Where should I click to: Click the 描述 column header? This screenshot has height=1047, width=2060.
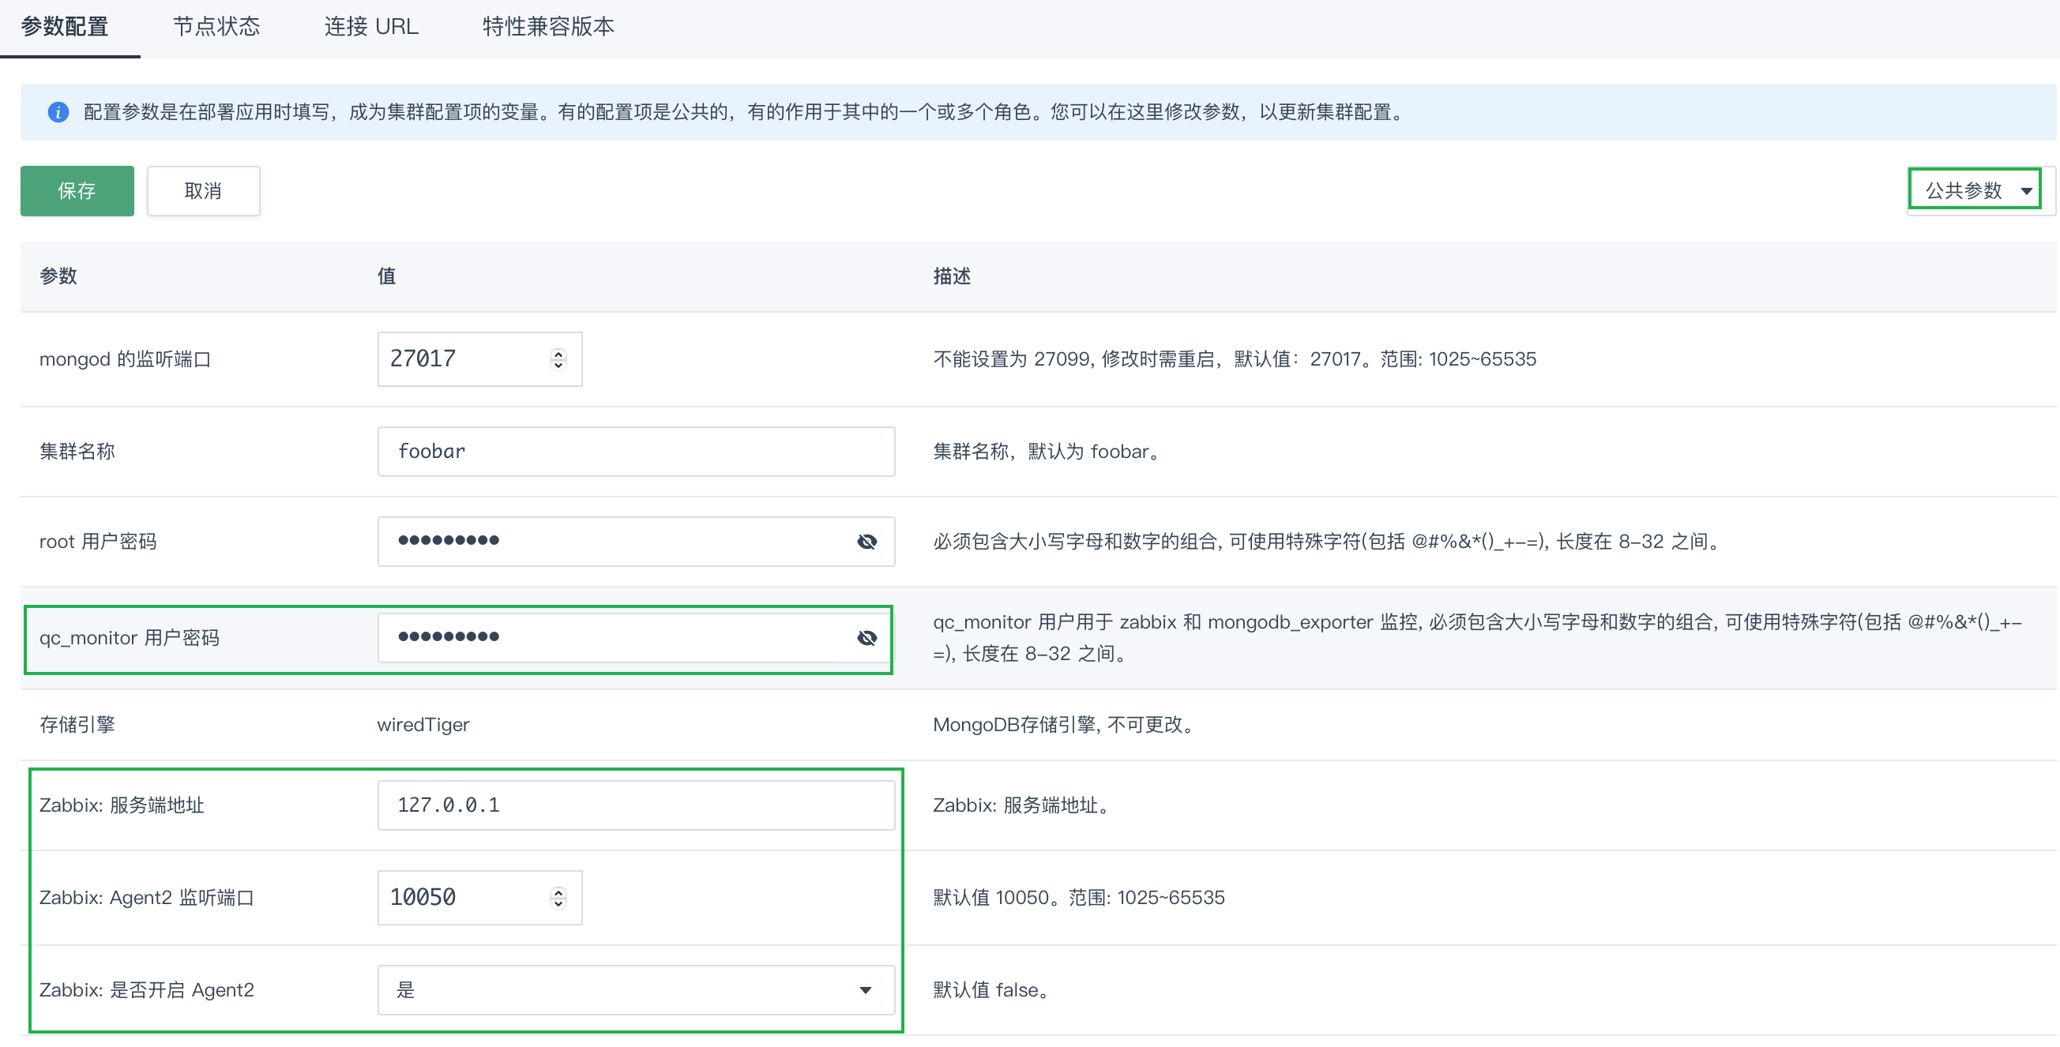click(x=952, y=276)
